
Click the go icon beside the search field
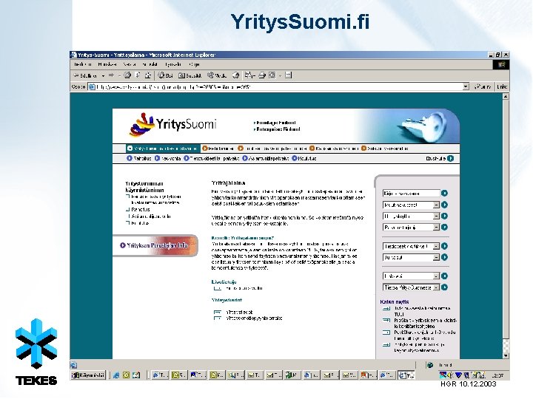444,194
